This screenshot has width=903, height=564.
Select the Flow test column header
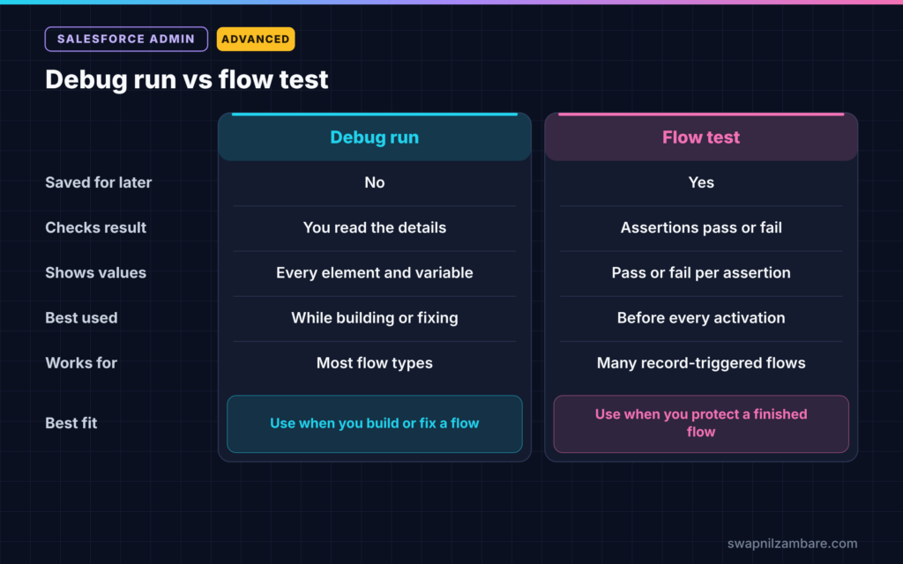(701, 137)
